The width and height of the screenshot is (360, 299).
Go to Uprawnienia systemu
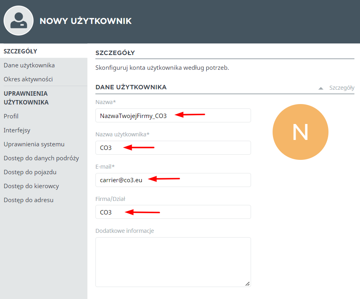[34, 144]
